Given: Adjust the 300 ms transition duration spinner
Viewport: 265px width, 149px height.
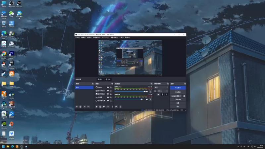Looking at the screenshot, I should pos(163,91).
